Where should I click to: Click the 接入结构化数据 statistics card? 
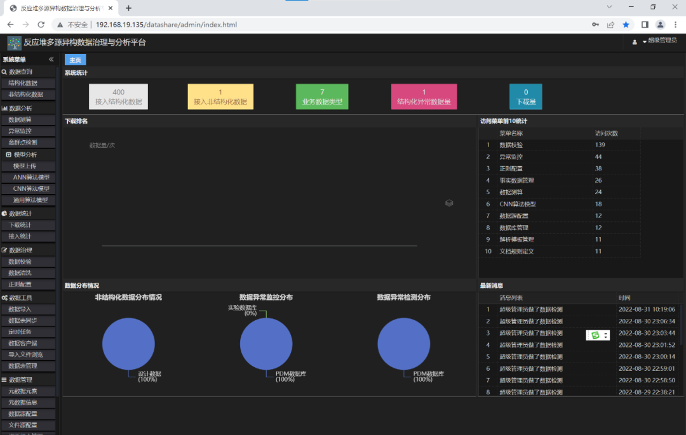[x=118, y=97]
